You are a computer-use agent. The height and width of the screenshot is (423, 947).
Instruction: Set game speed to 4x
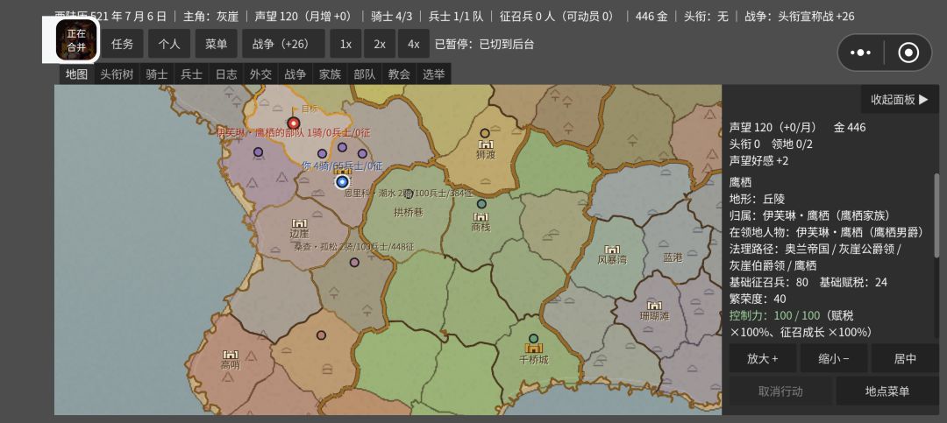[414, 44]
